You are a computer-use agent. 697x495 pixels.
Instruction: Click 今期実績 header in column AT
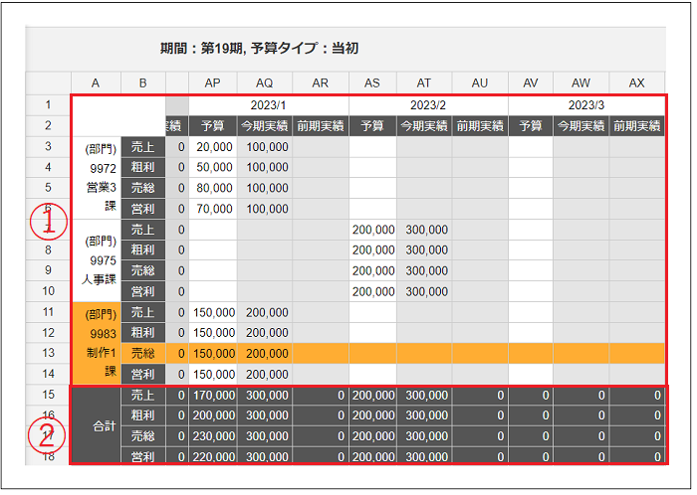coord(424,126)
